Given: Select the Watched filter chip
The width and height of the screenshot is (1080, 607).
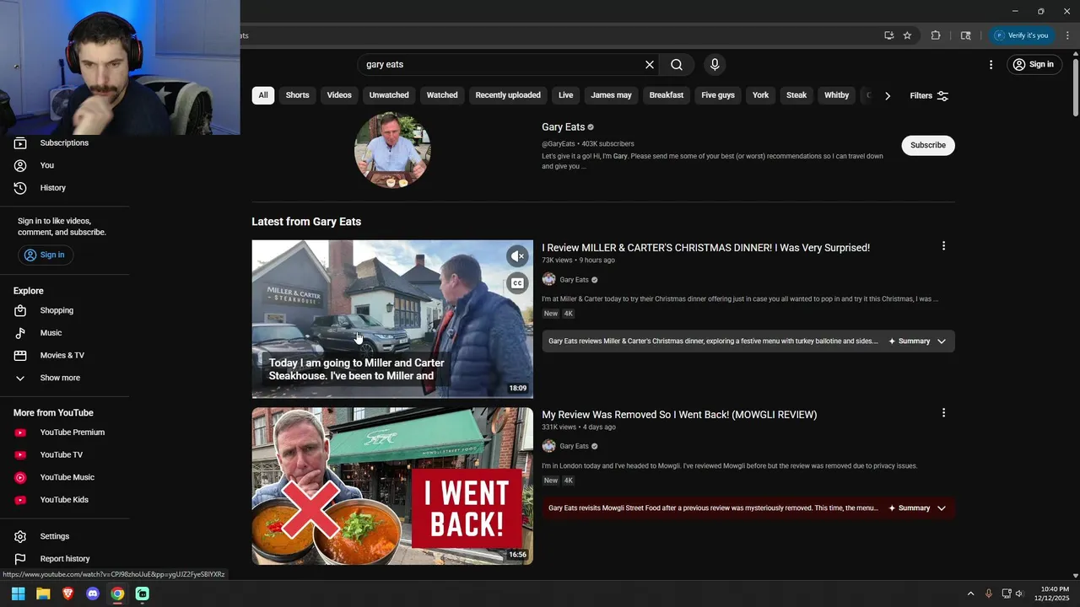Looking at the screenshot, I should pos(442,95).
